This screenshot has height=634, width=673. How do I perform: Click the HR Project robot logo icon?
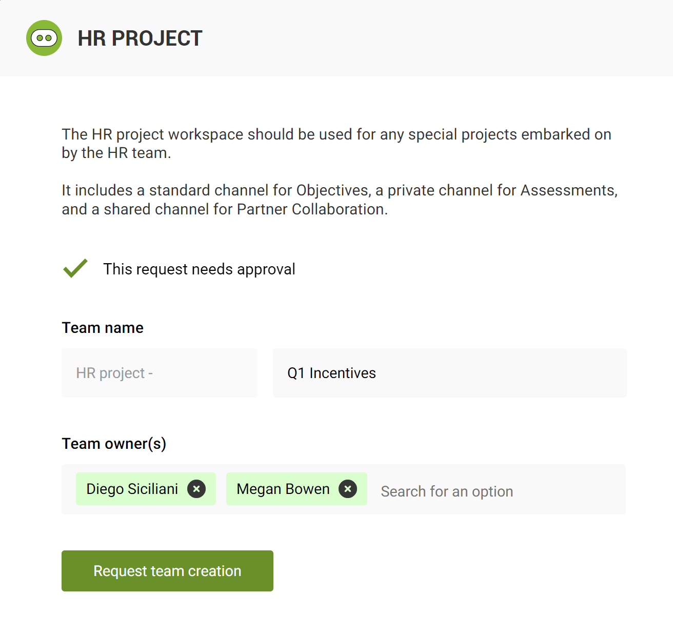click(44, 38)
